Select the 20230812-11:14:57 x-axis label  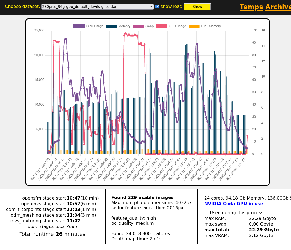pos(236,168)
